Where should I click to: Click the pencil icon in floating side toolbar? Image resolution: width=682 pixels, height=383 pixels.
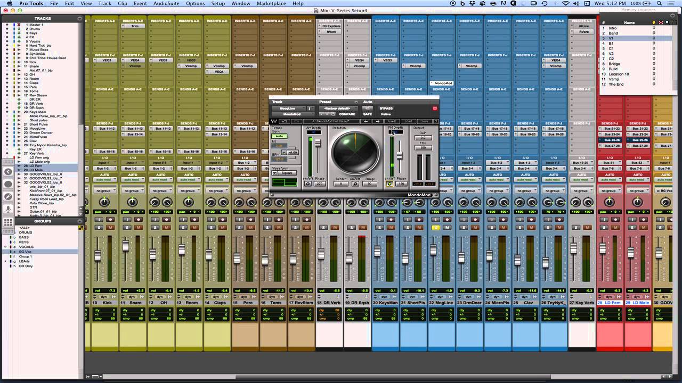(9, 197)
